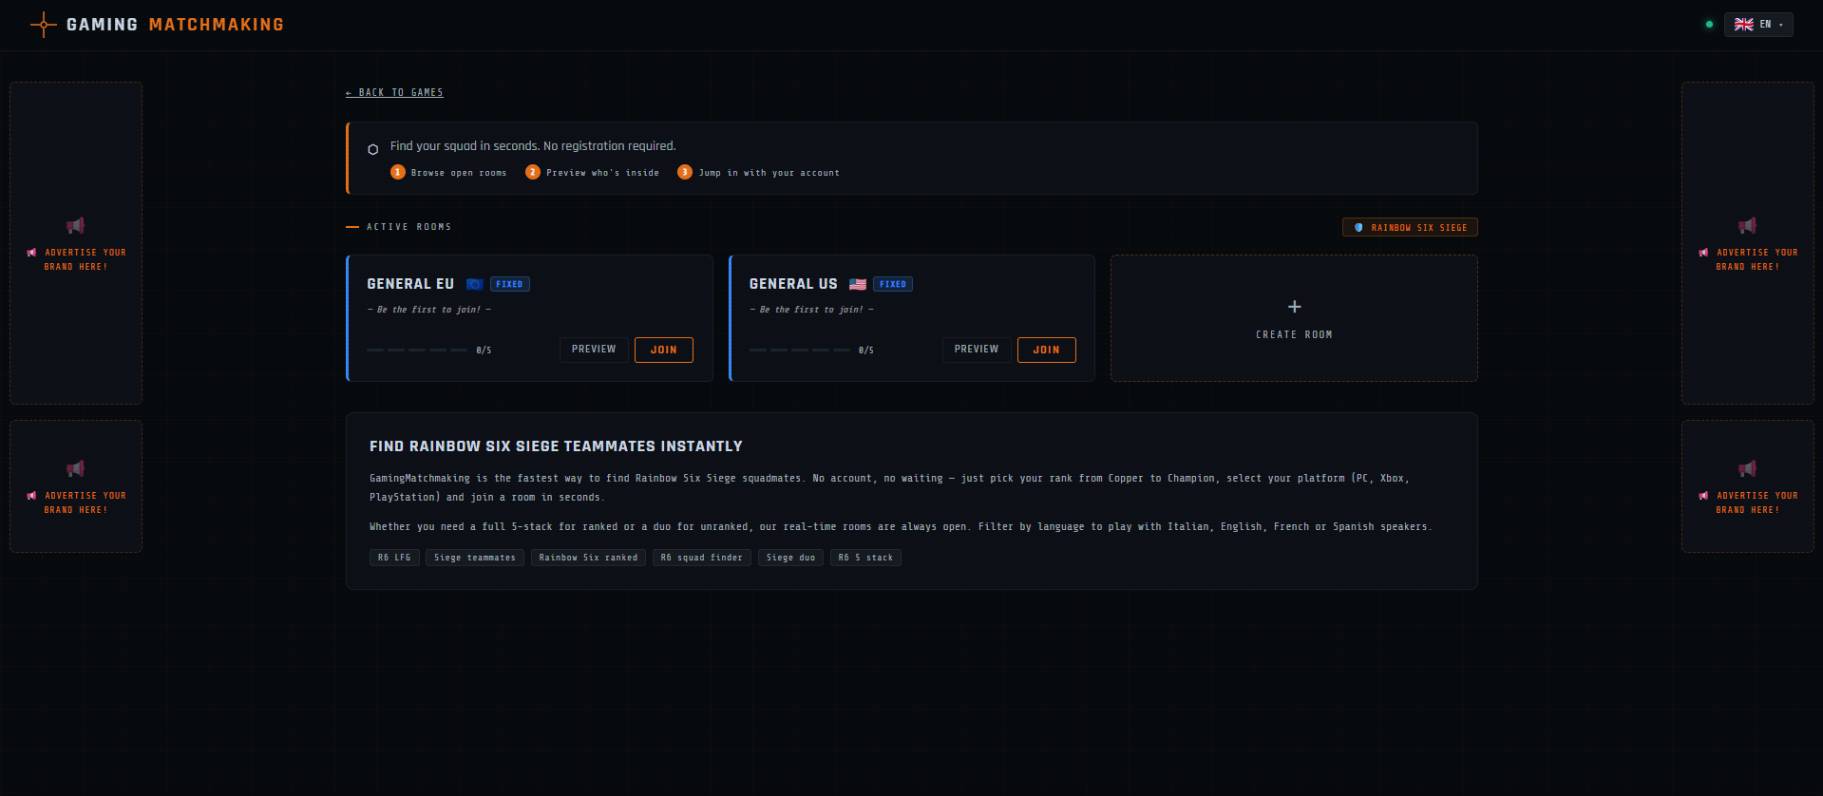
Task: Click the US flag on General US room
Action: tap(858, 284)
